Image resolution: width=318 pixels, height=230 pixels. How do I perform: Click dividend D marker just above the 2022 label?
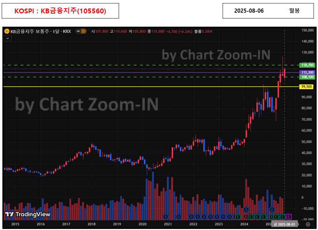pos(191,217)
